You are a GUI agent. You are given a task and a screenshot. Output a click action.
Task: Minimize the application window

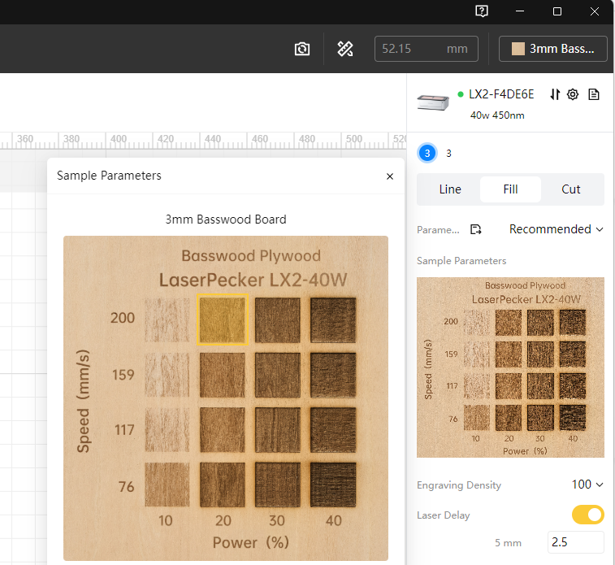point(520,11)
